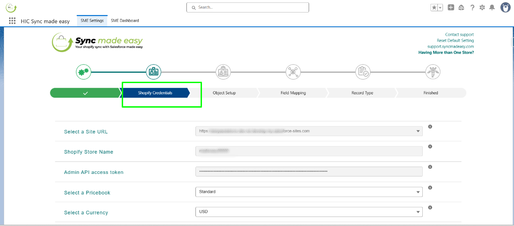Image resolution: width=514 pixels, height=226 pixels.
Task: Click the 'Select a Currency' label
Action: pyautogui.click(x=86, y=213)
